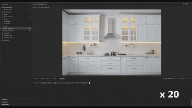Image resolution: width=192 pixels, height=108 pixels.
Task: Open the README.md file
Action: (x=7, y=35)
